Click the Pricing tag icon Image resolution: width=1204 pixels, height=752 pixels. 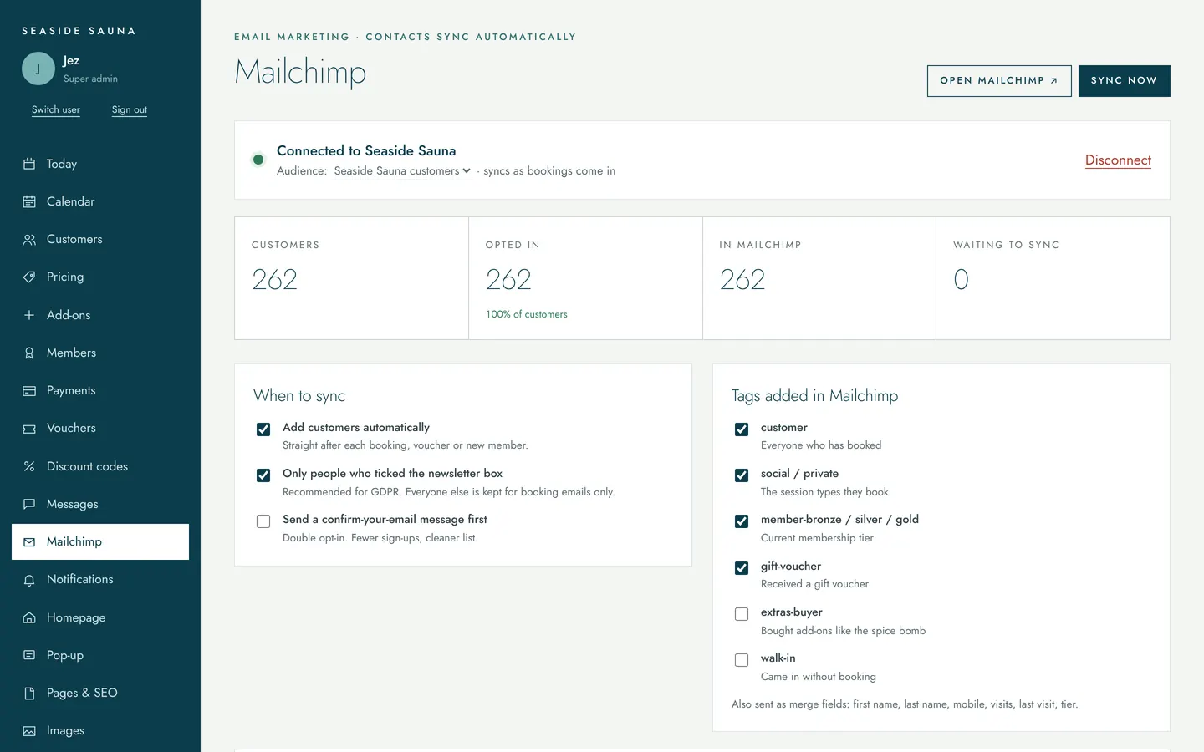pos(29,277)
